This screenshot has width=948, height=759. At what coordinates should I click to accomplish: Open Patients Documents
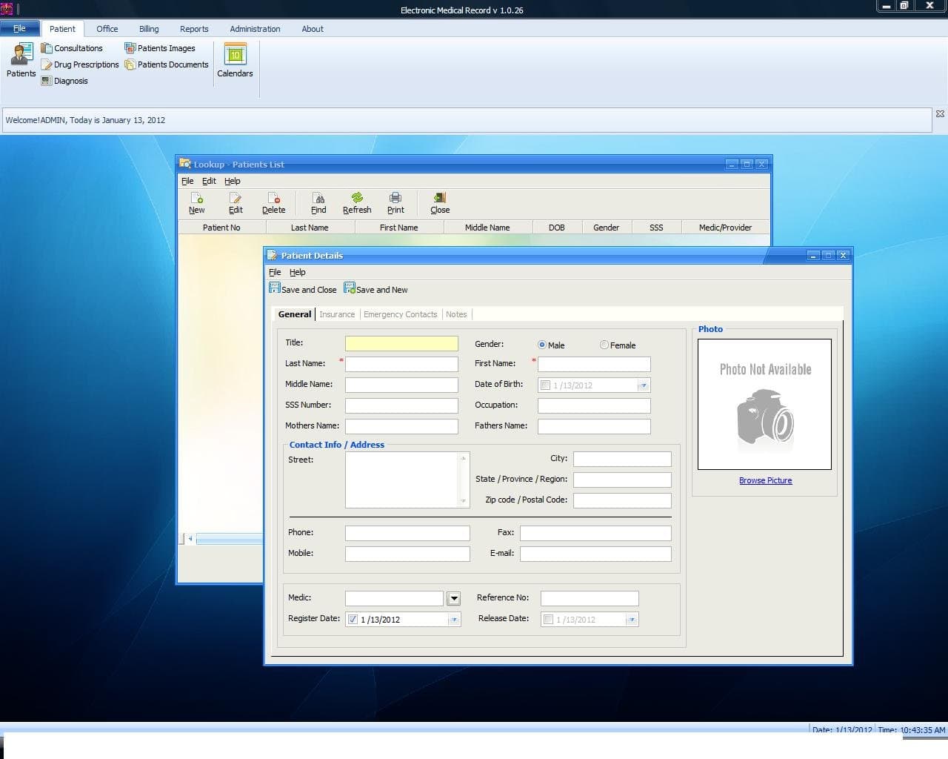166,64
